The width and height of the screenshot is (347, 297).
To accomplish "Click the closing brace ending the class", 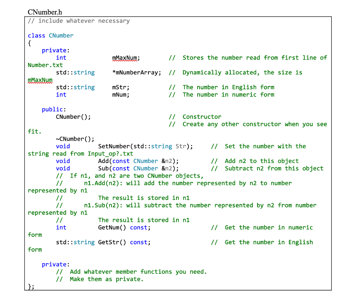I will point(30,286).
